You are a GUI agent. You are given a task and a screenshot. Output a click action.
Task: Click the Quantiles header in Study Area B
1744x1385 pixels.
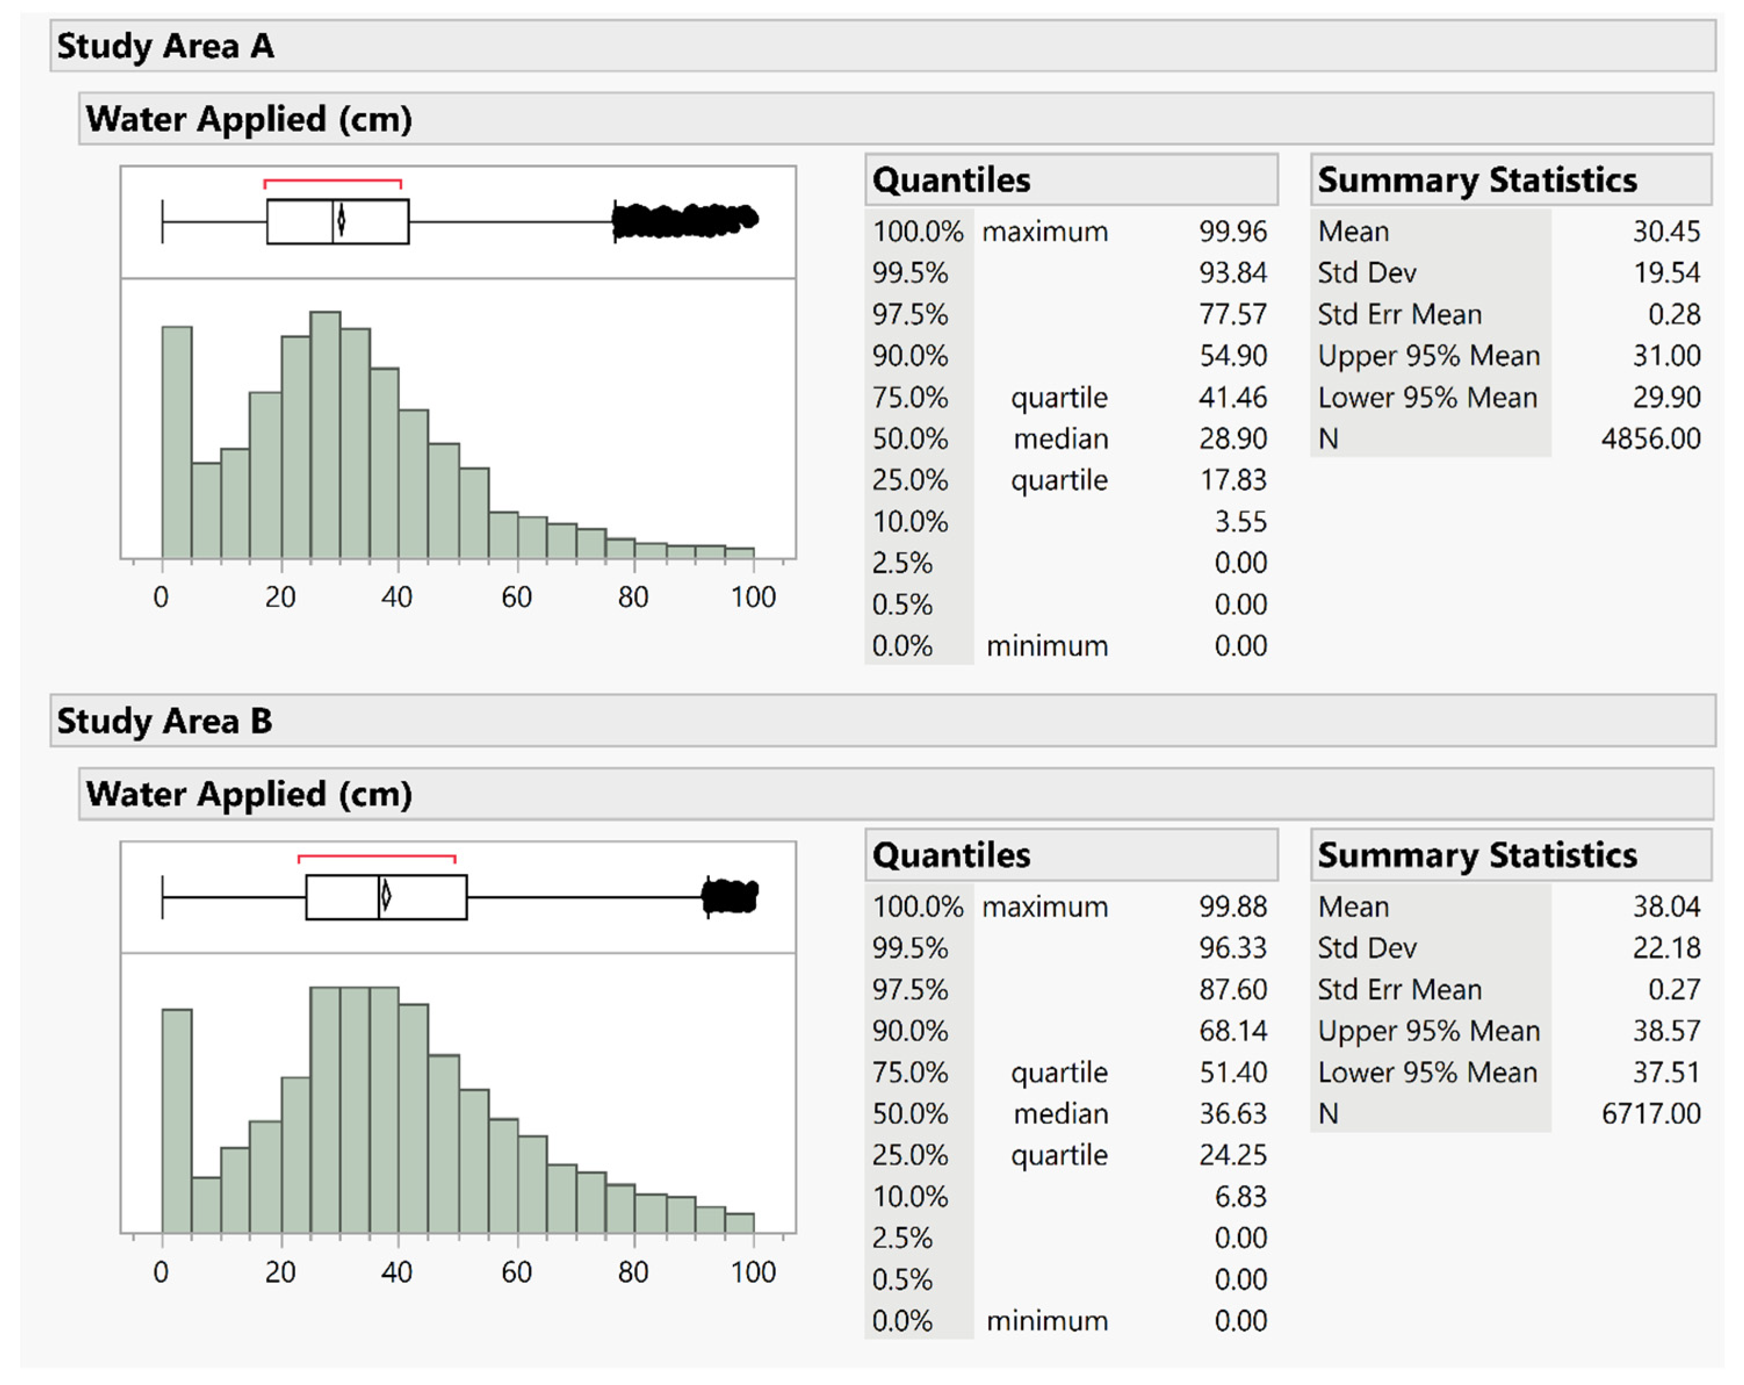(951, 855)
